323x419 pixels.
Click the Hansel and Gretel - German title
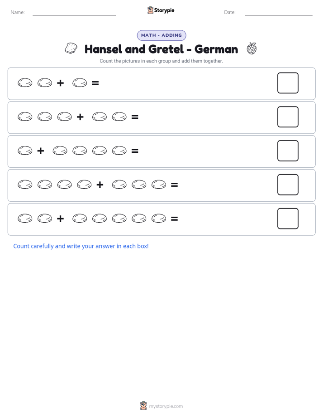(x=161, y=49)
